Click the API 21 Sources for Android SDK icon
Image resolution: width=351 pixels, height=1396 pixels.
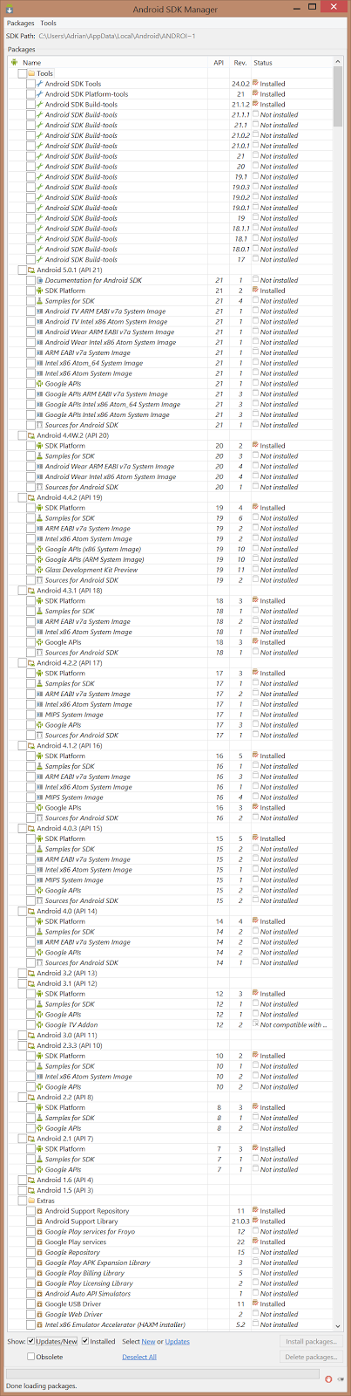point(39,425)
